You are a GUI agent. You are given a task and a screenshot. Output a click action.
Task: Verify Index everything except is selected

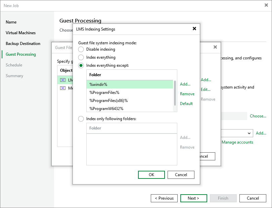coord(81,65)
